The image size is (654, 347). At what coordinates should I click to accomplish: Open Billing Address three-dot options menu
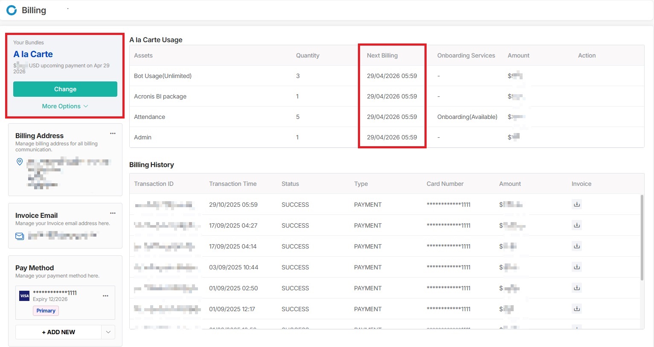[113, 133]
